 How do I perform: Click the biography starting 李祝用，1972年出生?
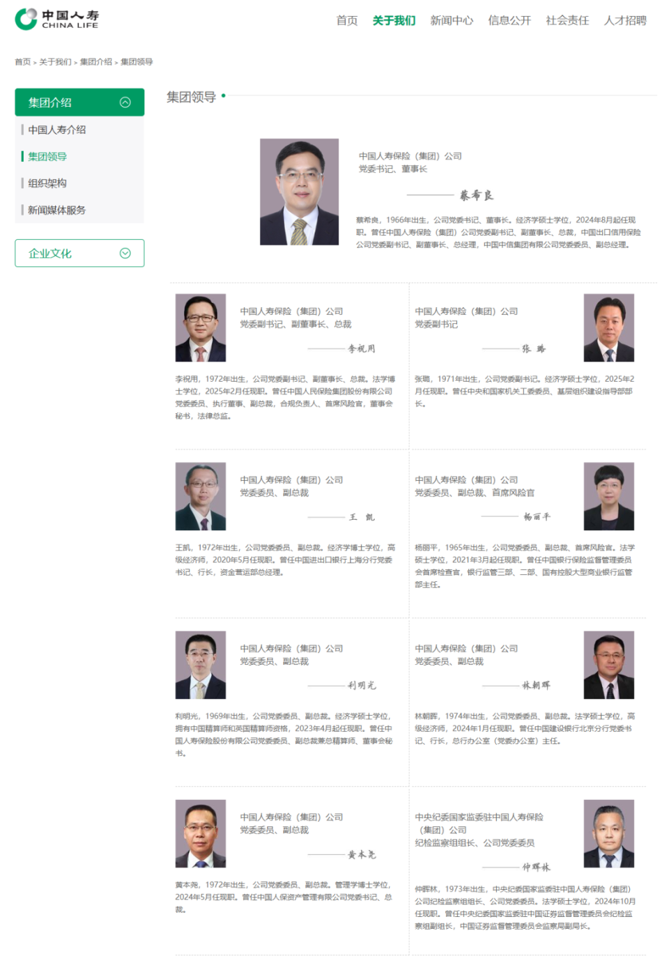(x=285, y=398)
